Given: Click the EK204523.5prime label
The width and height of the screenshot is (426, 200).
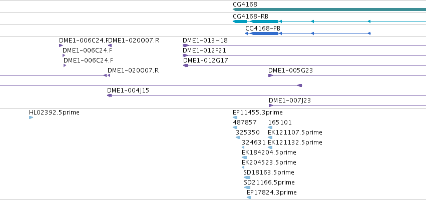Looking at the screenshot, I should (x=269, y=162).
